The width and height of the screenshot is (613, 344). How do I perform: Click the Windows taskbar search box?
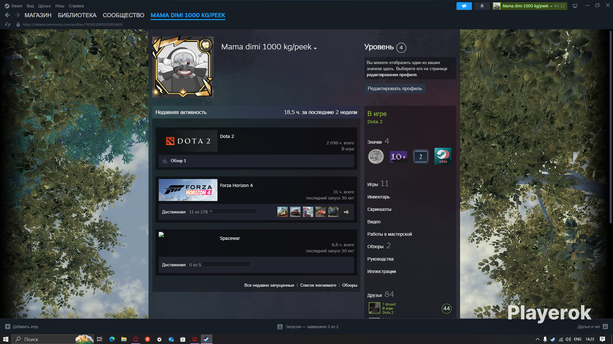(53, 339)
